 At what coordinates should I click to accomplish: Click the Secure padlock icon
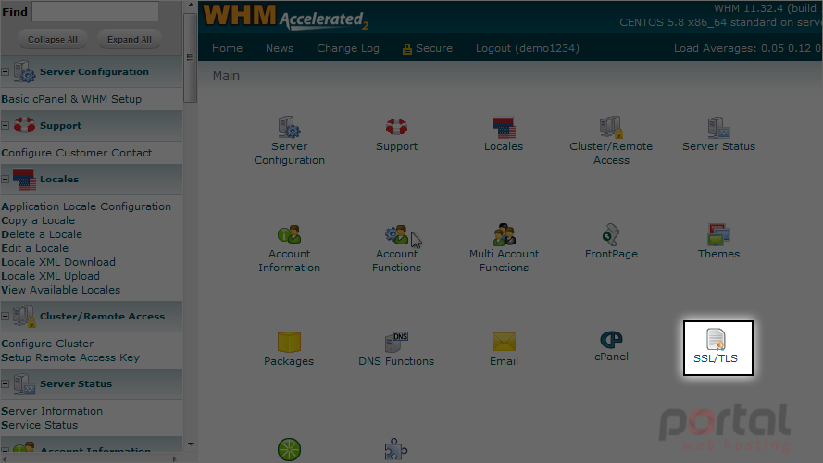[406, 49]
